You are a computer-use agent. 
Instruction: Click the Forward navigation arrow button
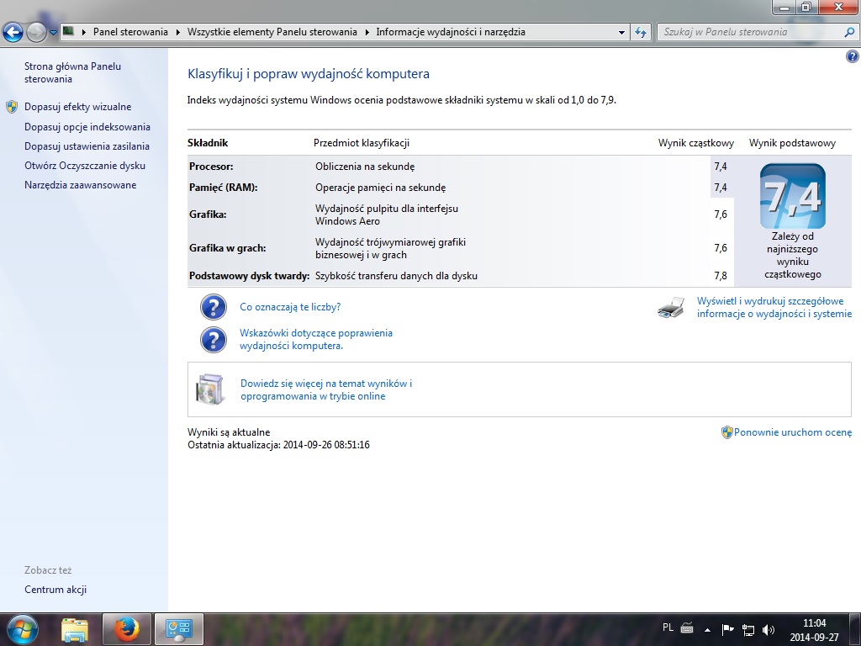pyautogui.click(x=36, y=32)
